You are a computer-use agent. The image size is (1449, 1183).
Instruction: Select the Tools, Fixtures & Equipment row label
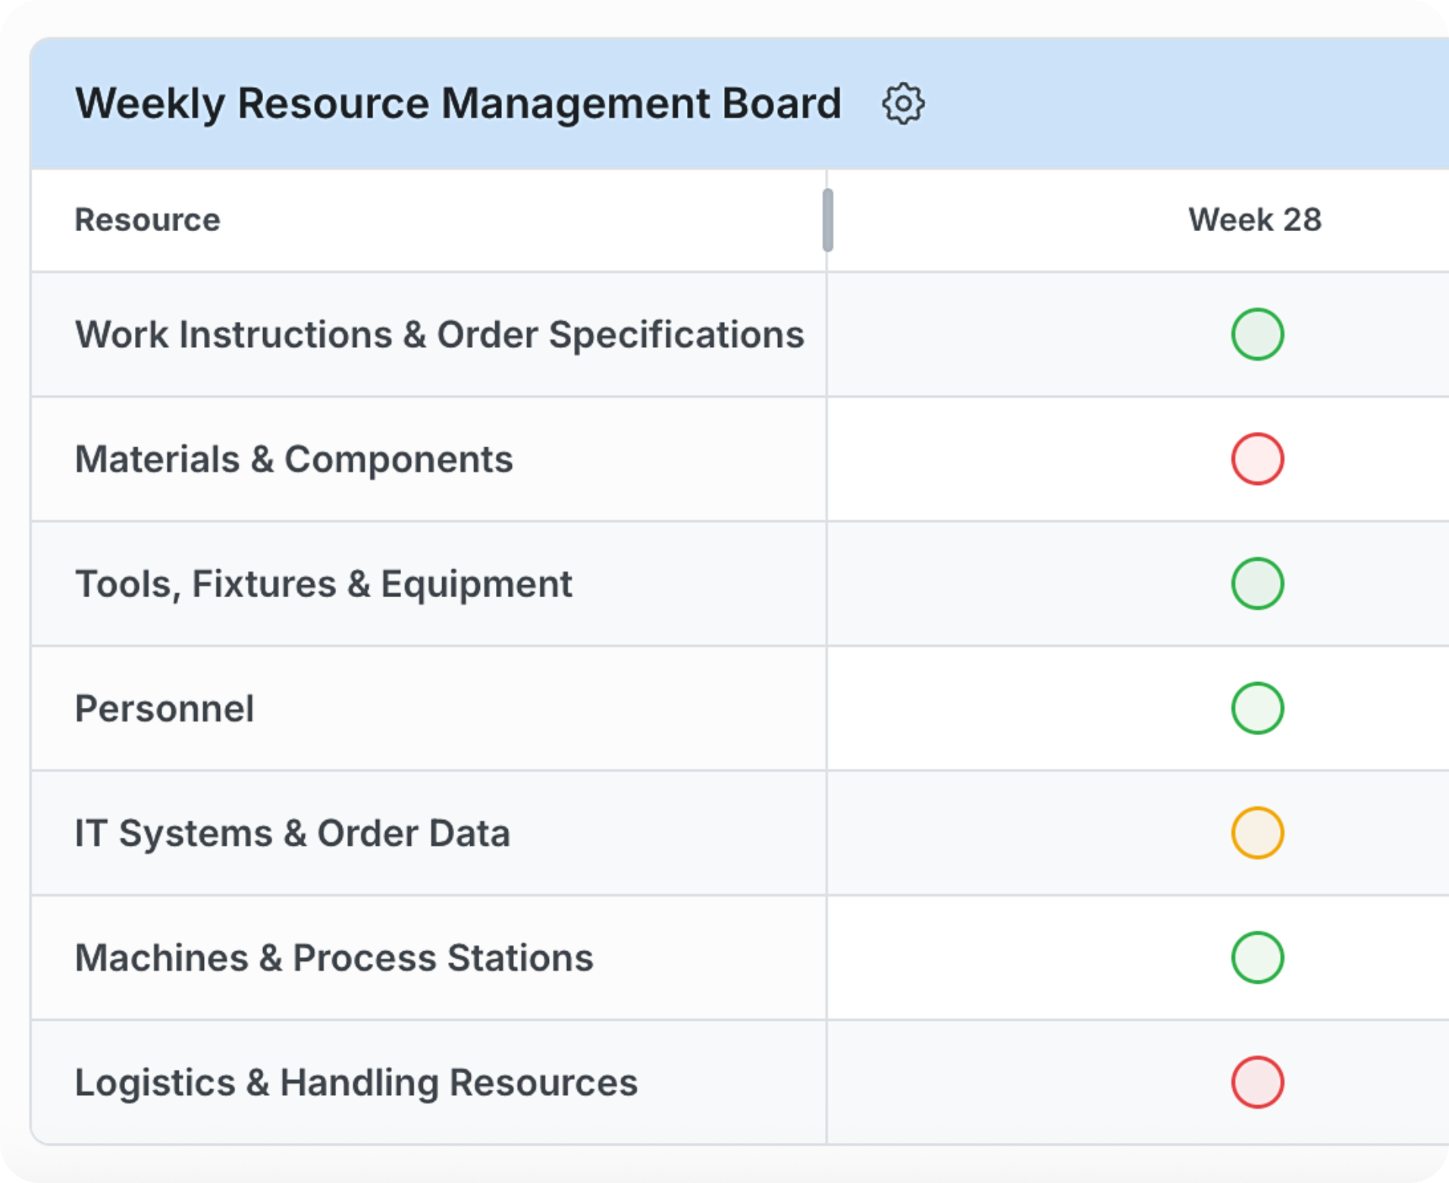click(x=323, y=584)
